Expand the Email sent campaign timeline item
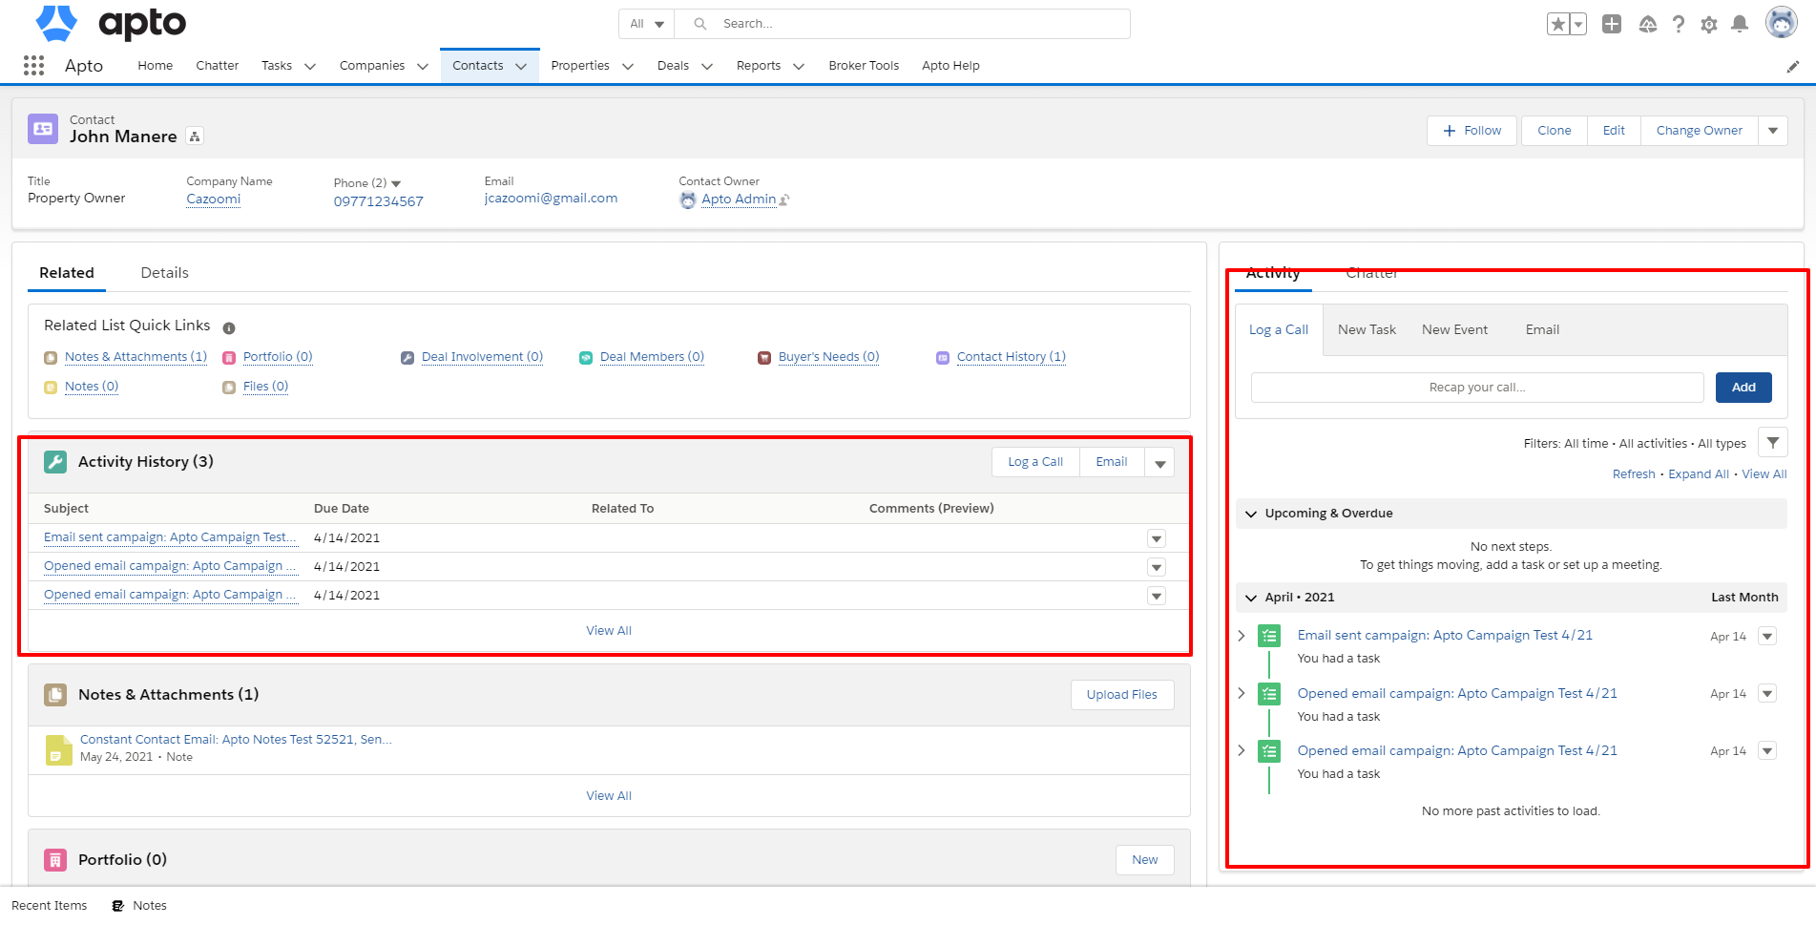This screenshot has height=925, width=1816. click(1242, 636)
